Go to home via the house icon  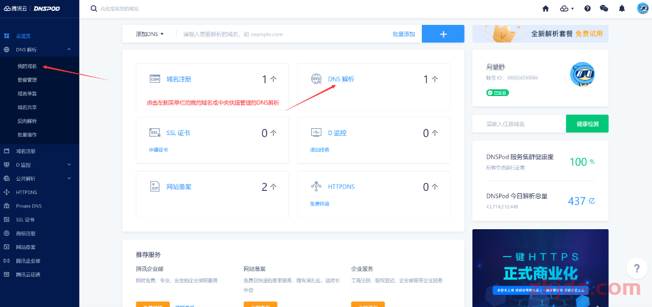545,9
